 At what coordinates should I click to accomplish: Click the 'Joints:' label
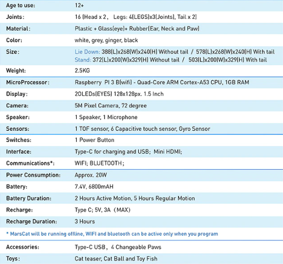pos(15,17)
